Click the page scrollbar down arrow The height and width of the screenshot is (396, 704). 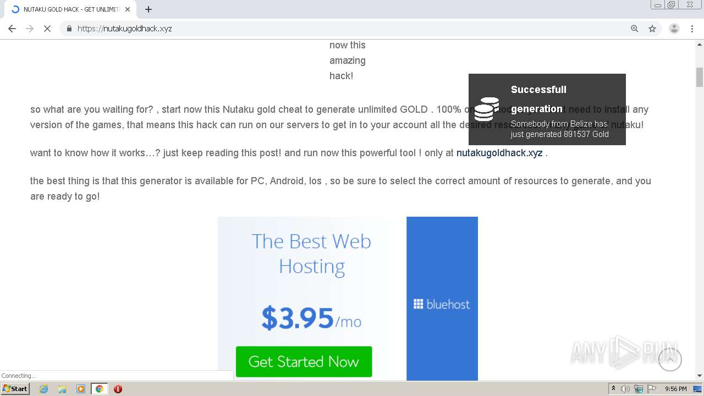(700, 376)
